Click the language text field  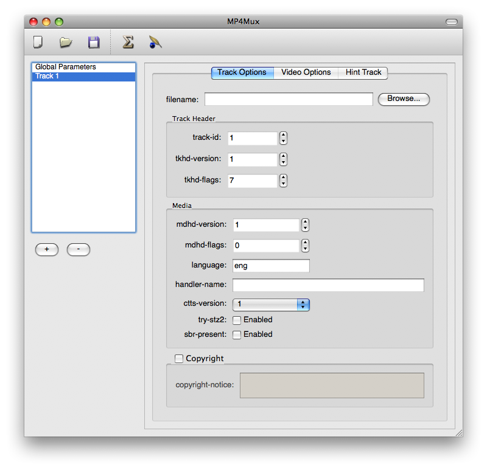[x=271, y=266]
